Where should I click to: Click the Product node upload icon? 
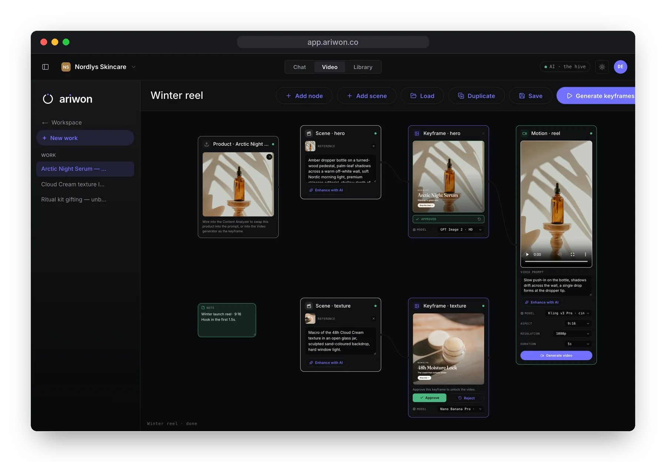(206, 144)
